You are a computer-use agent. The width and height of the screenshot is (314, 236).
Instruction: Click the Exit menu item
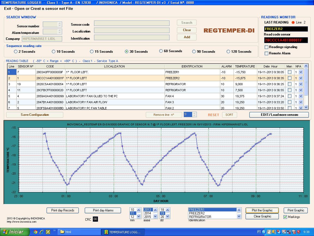pyautogui.click(x=7, y=8)
